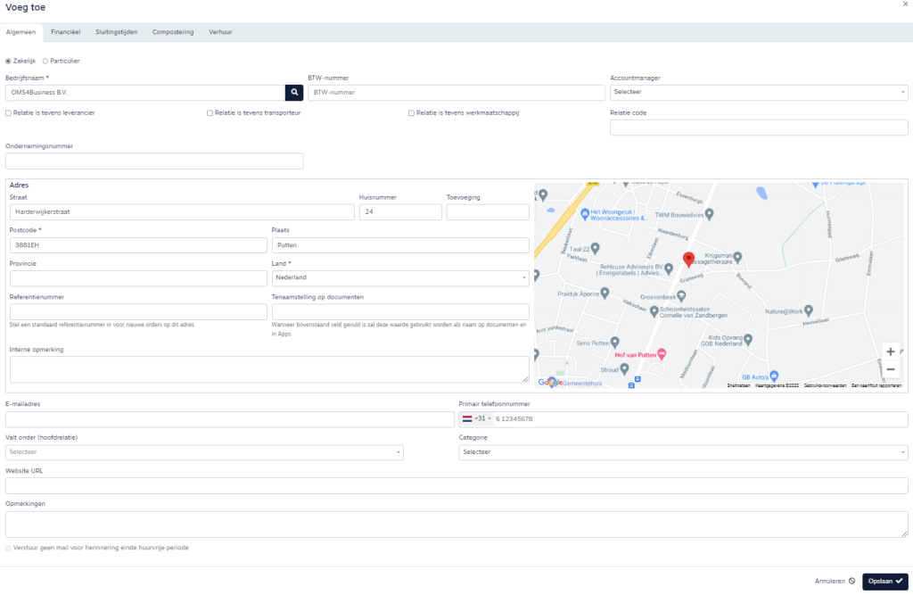913x595 pixels.
Task: Click the Hof van Putten map marker
Action: click(x=661, y=353)
